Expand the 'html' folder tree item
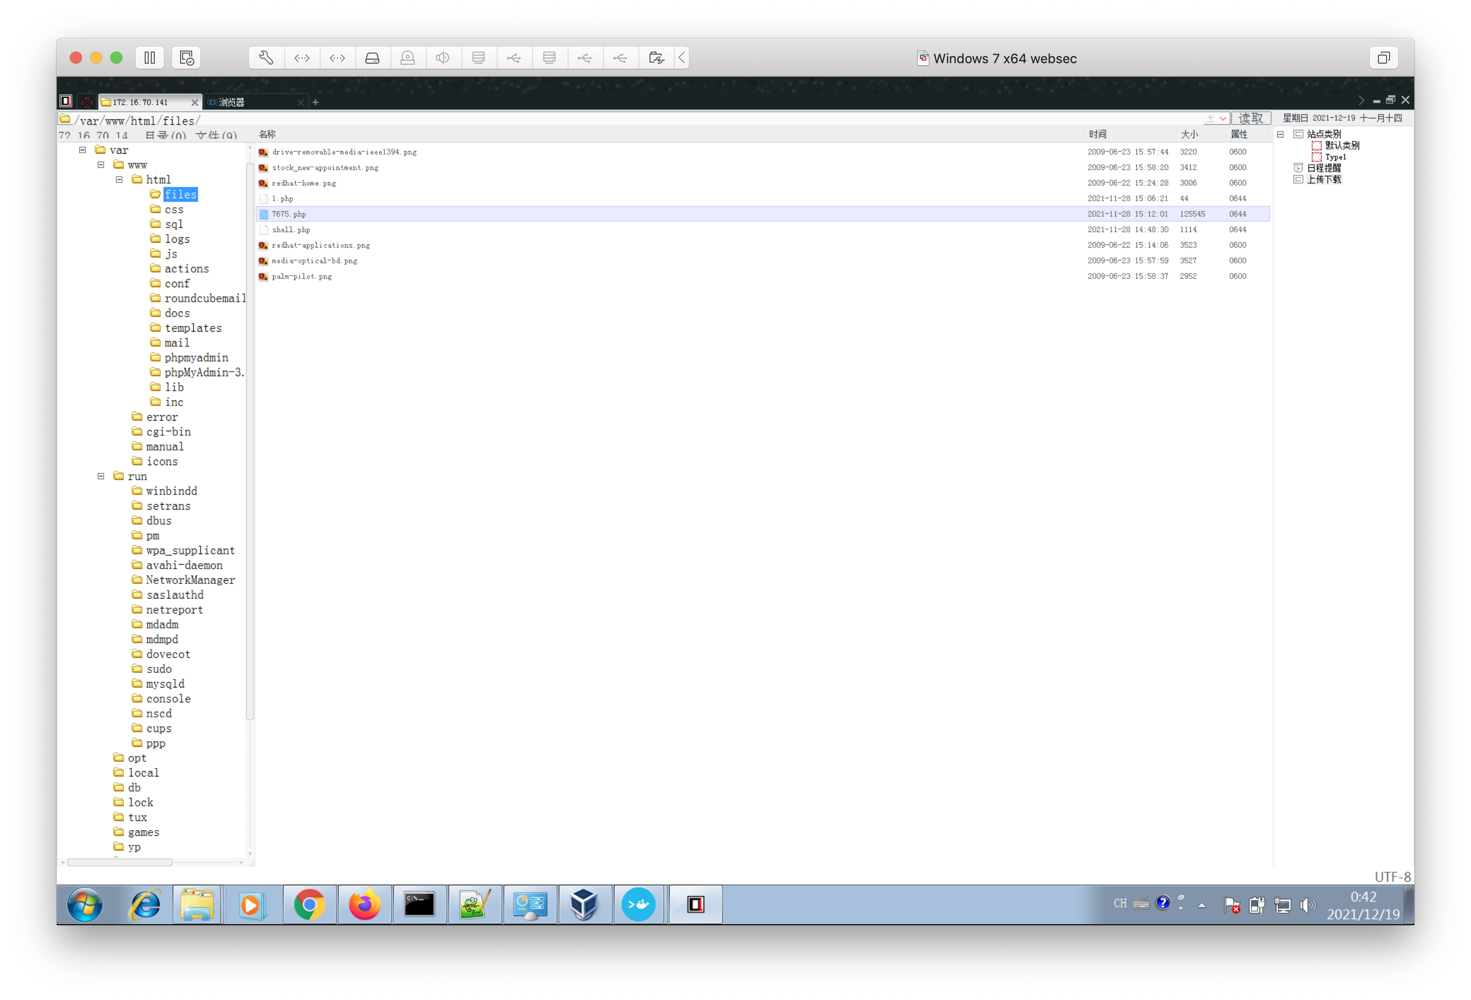Viewport: 1471px width, 1000px height. (126, 178)
